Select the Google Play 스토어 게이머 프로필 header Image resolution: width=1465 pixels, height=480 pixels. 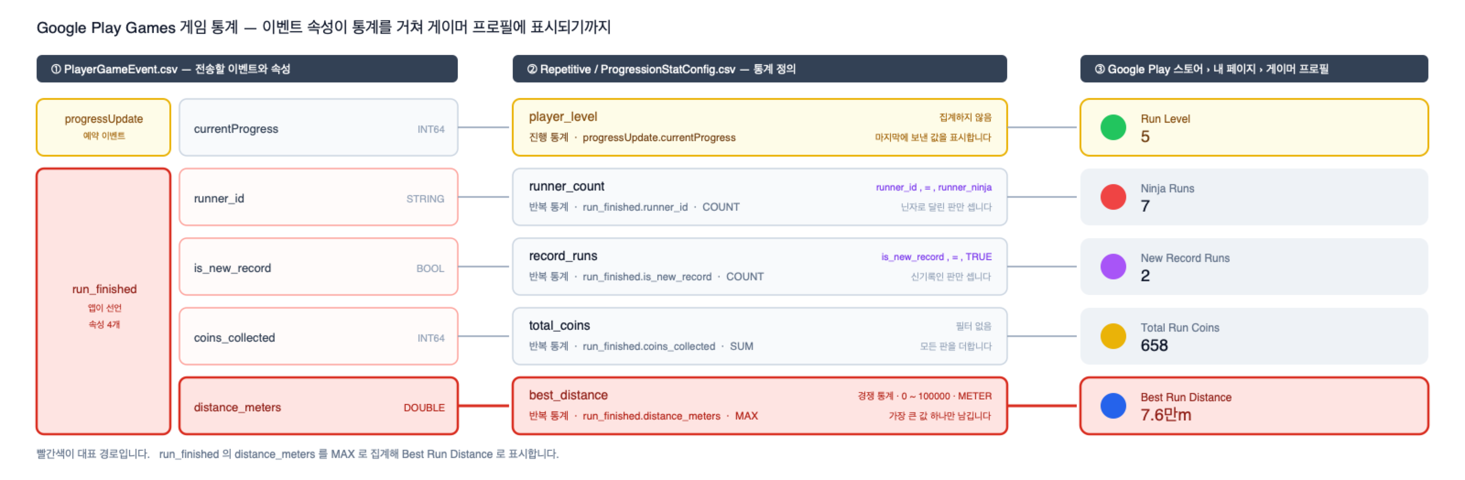[x=1254, y=69]
